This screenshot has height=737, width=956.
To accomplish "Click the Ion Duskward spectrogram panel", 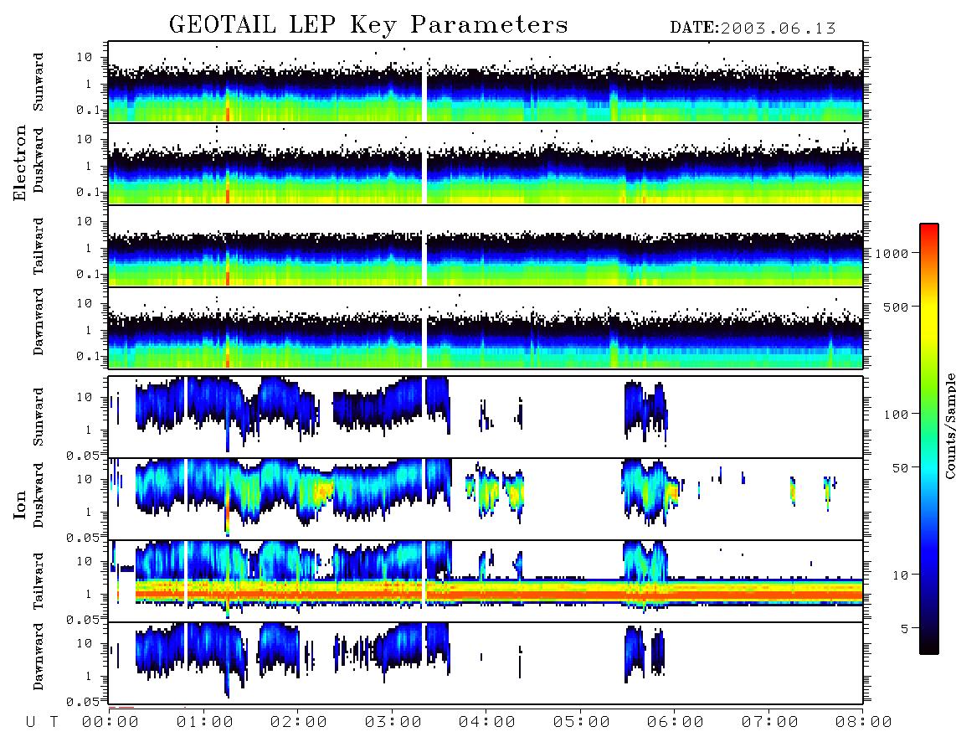I will pos(486,498).
